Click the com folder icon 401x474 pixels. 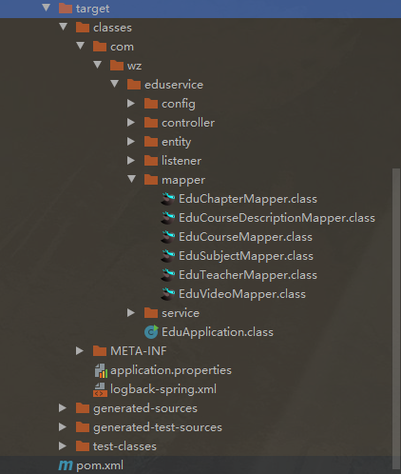tap(100, 46)
